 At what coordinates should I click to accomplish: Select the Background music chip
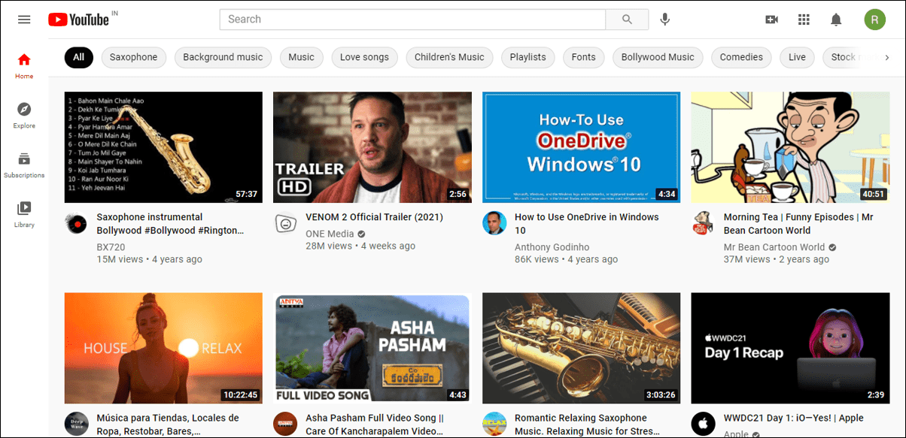(223, 57)
